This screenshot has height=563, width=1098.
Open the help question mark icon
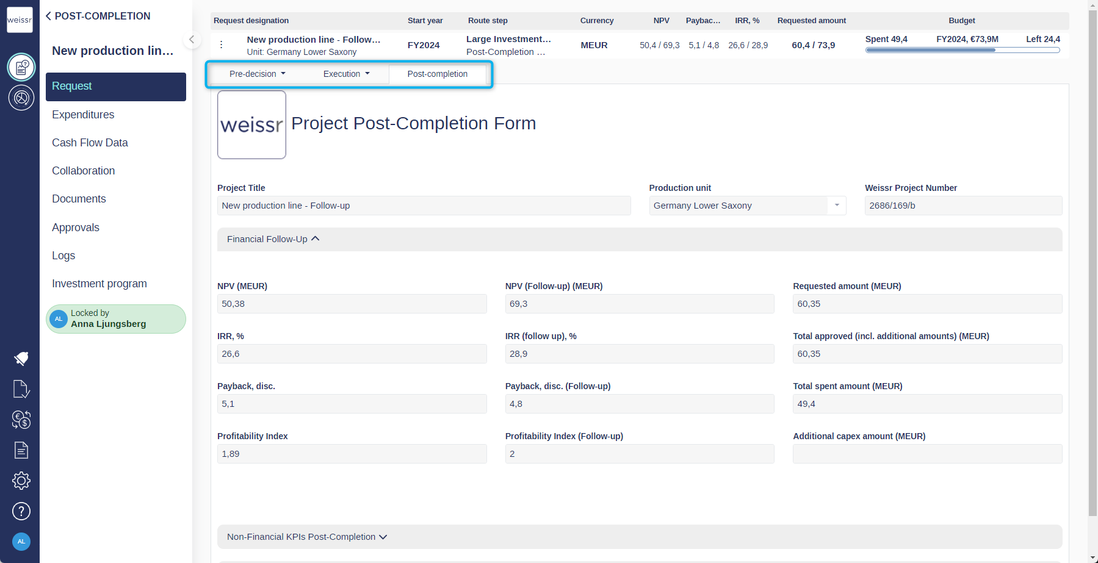[x=21, y=511]
